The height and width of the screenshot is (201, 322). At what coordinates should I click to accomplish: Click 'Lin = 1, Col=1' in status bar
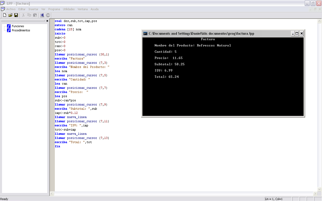[x=274, y=199]
